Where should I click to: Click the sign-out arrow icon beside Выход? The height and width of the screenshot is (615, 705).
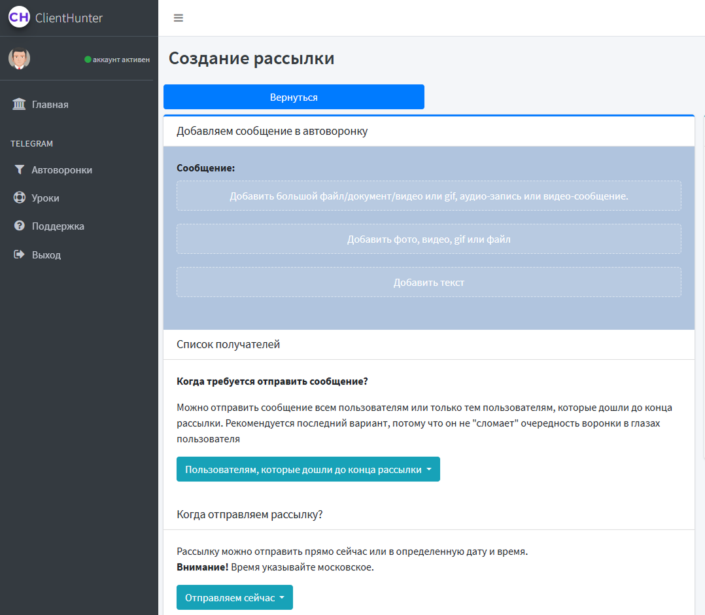[x=20, y=255]
